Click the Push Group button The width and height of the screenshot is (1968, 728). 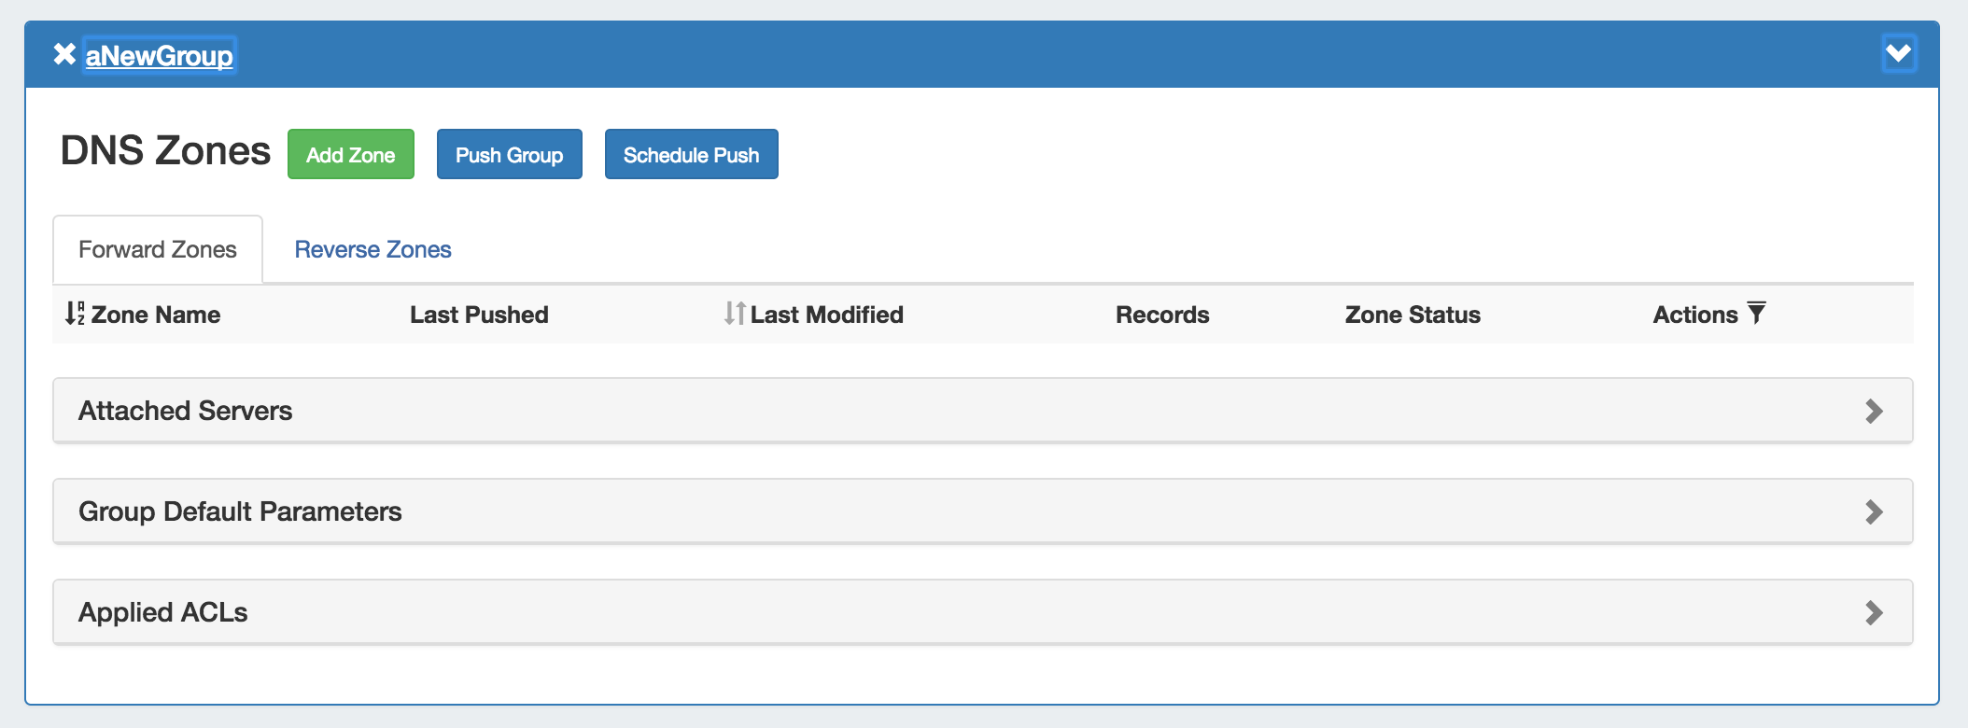pyautogui.click(x=510, y=154)
